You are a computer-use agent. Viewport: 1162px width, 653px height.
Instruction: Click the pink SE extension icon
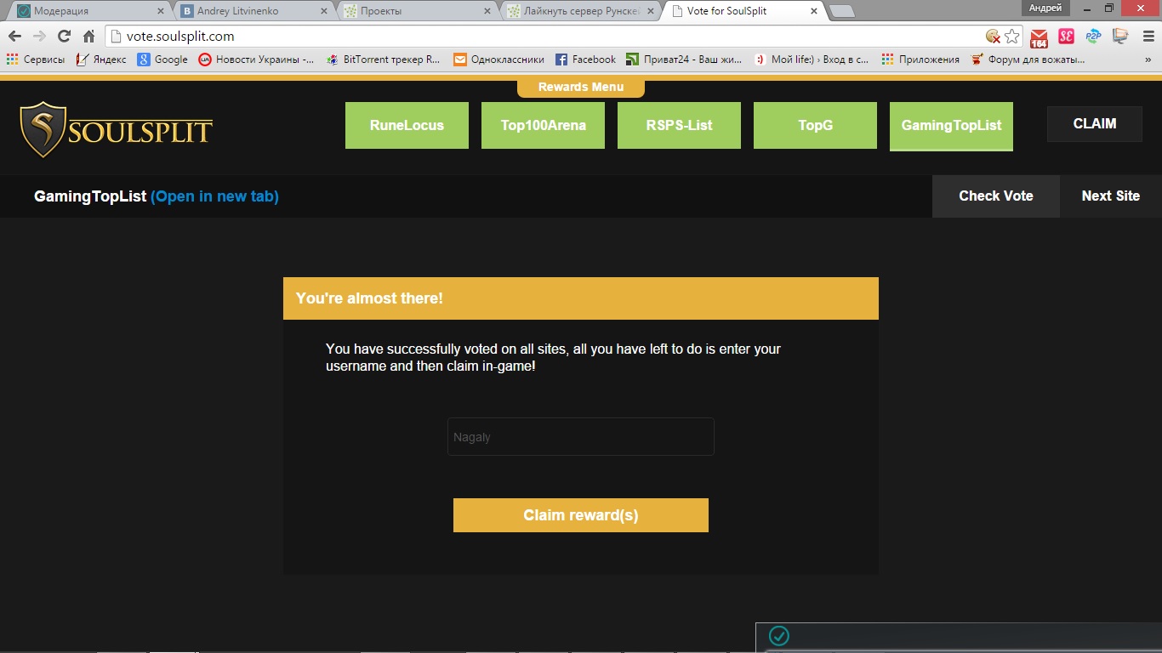[1066, 37]
